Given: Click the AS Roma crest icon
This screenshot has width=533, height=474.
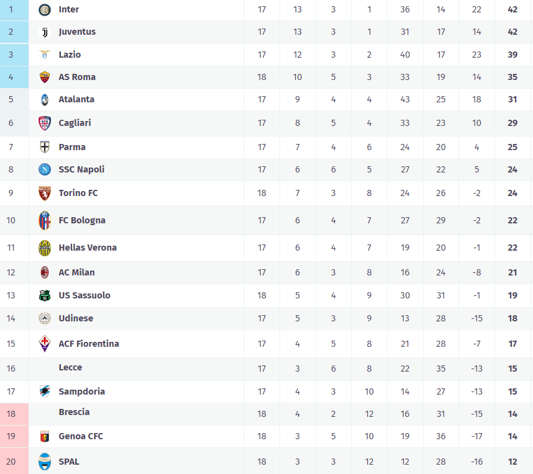Looking at the screenshot, I should pos(44,77).
